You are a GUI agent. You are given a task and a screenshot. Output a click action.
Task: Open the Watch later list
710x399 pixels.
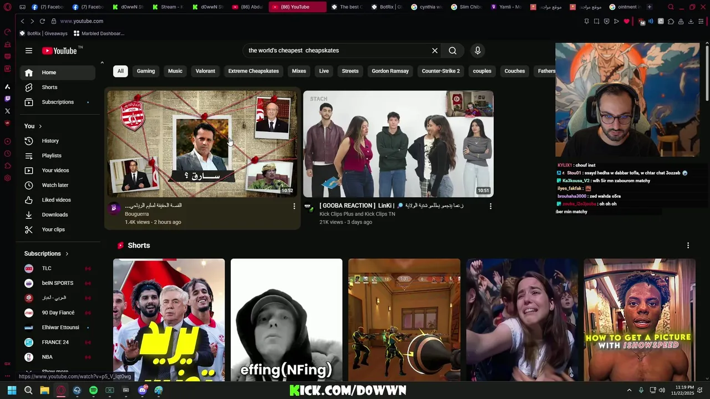(58, 185)
